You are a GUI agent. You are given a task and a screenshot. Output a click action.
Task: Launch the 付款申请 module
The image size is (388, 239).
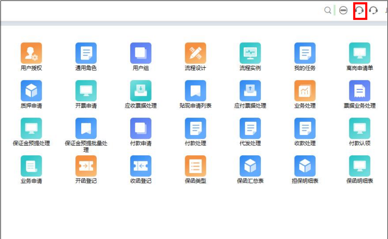tap(141, 128)
